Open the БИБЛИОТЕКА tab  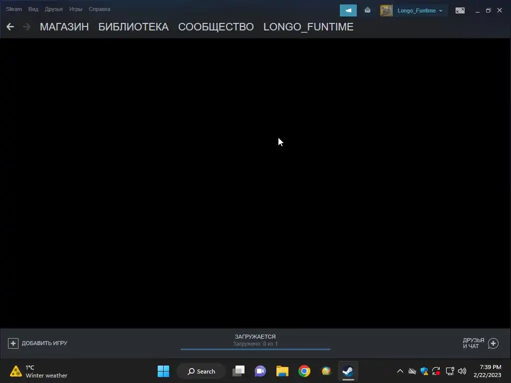click(133, 27)
